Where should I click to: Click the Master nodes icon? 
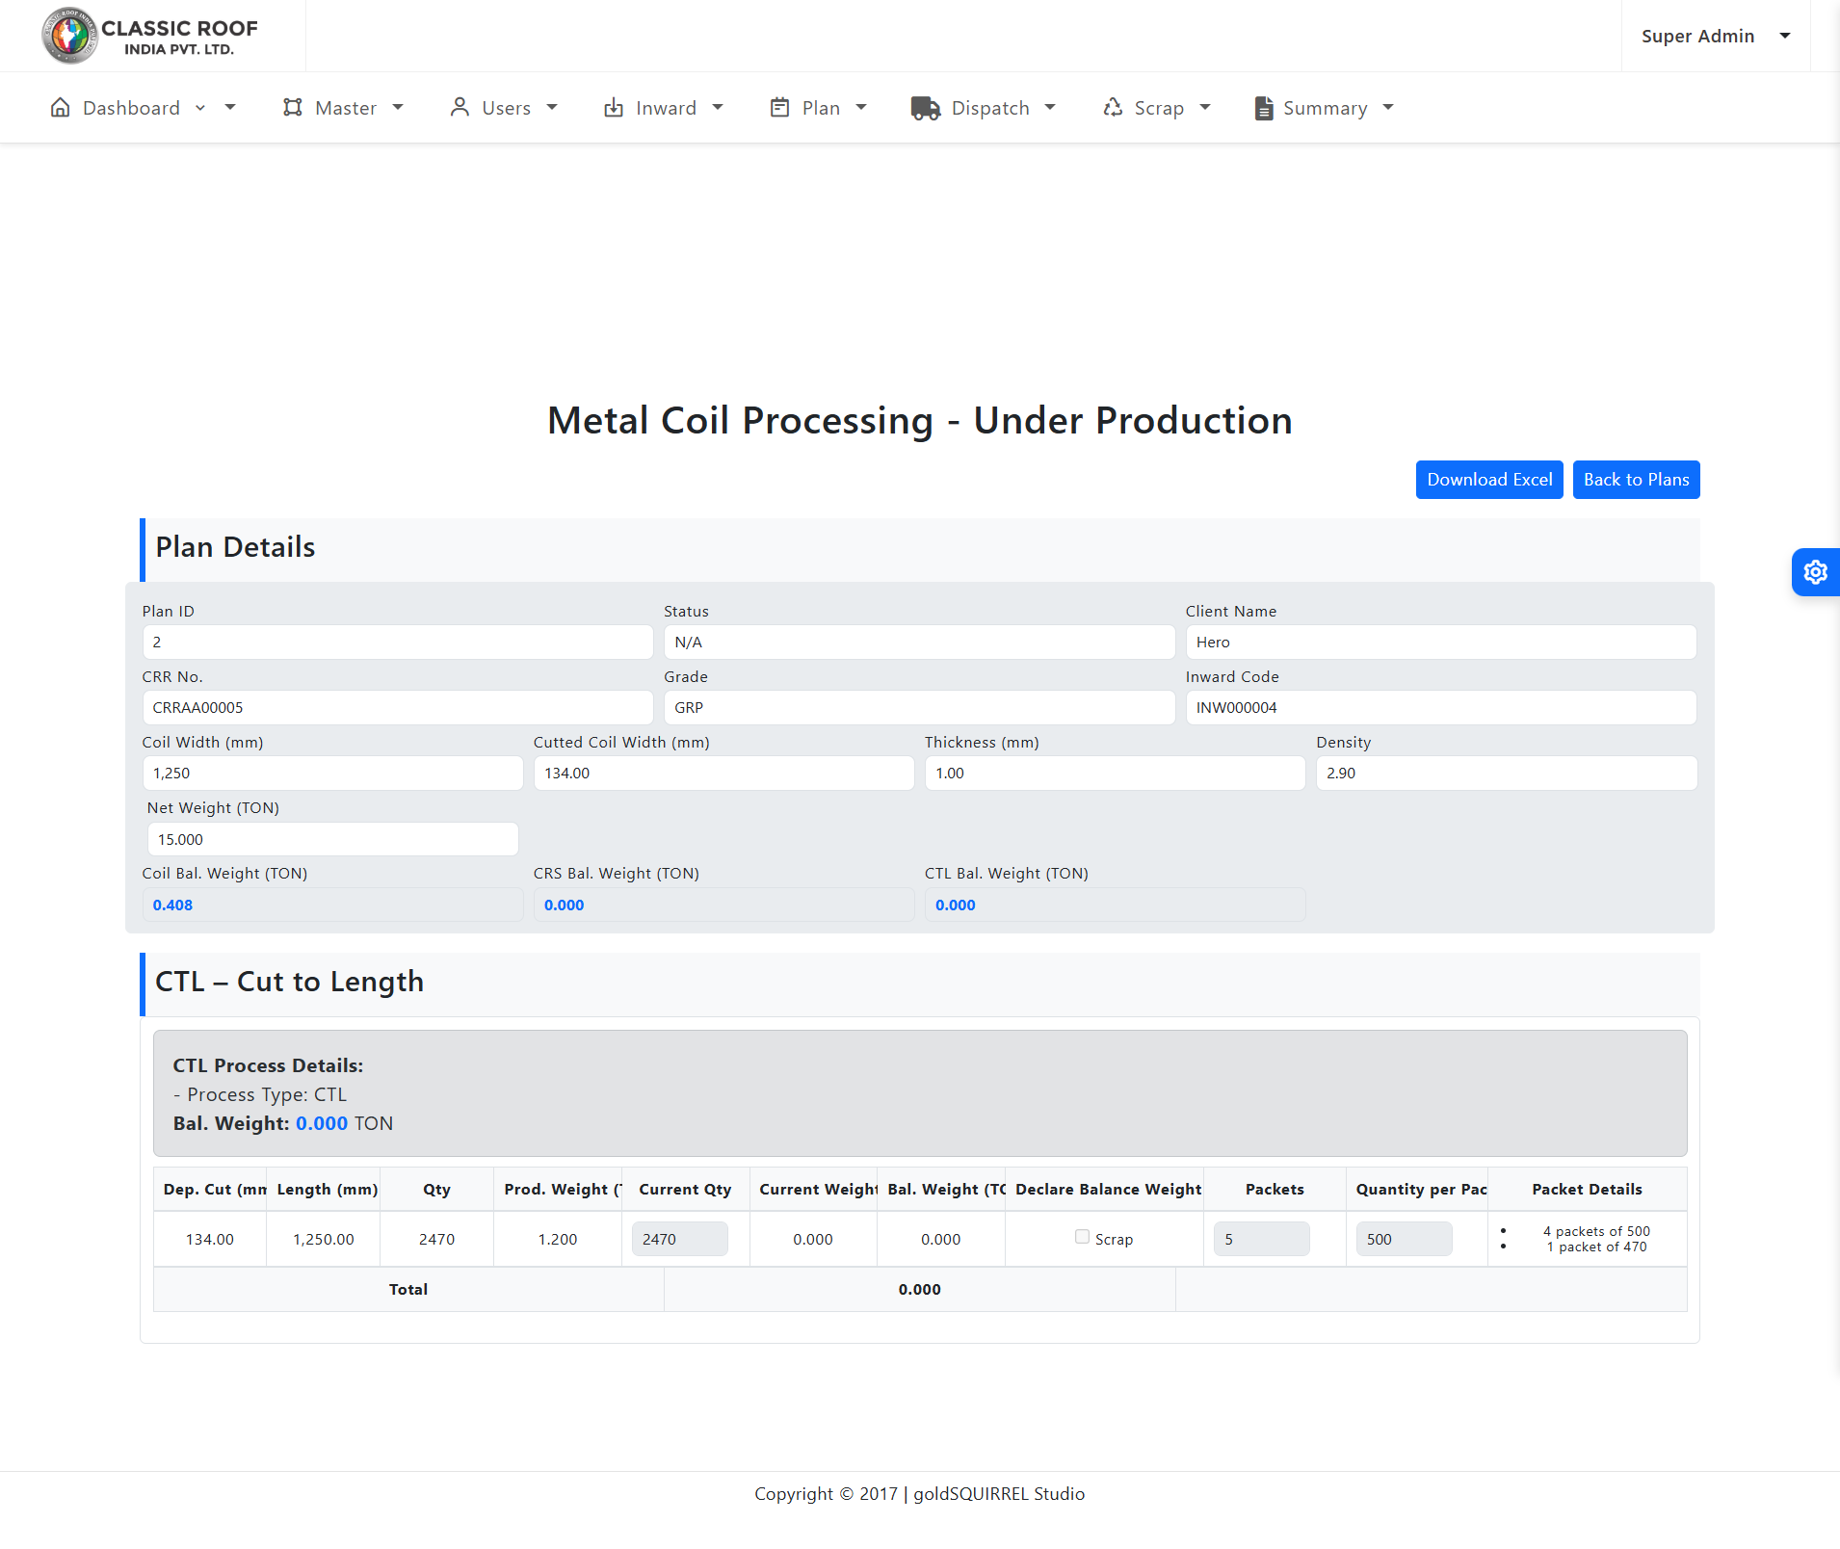coord(293,108)
